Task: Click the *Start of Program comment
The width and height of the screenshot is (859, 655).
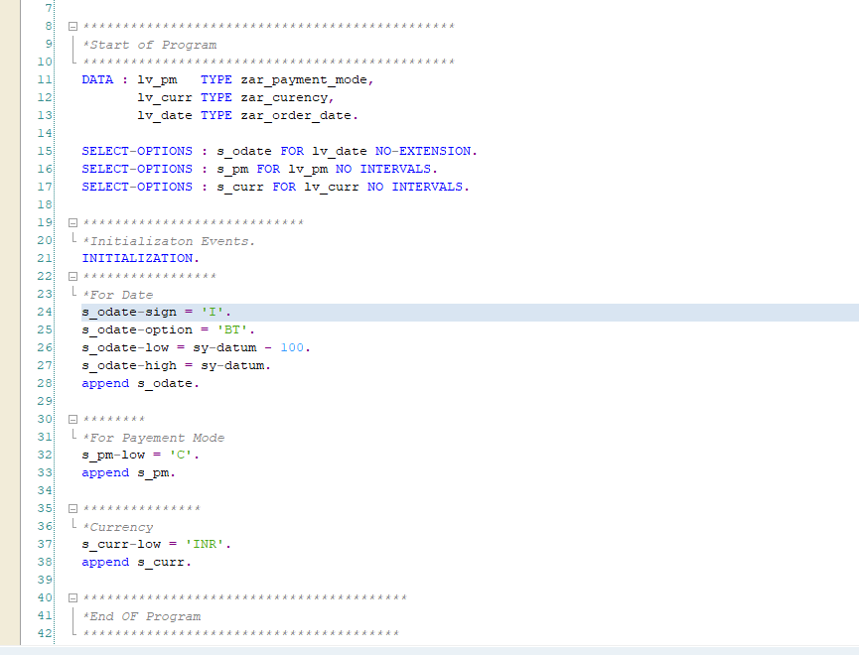Action: [x=149, y=45]
